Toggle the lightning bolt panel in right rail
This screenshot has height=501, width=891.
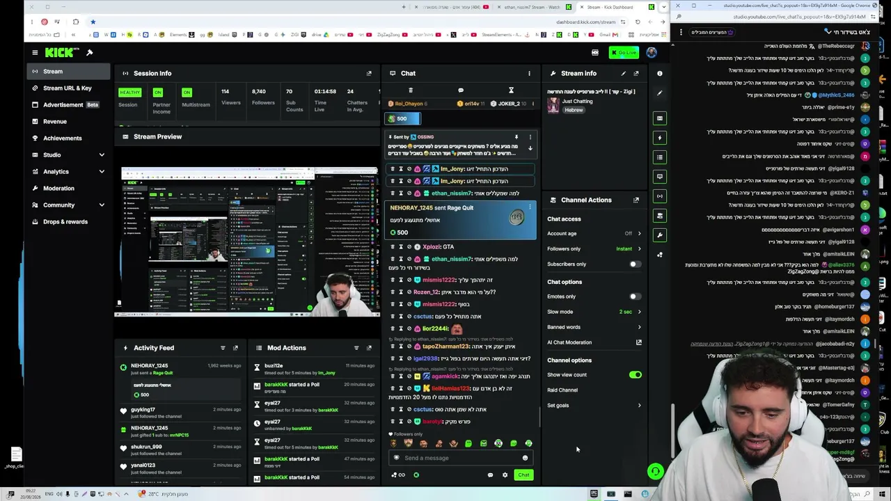point(660,138)
